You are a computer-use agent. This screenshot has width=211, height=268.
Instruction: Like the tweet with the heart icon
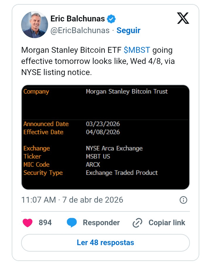(x=28, y=223)
